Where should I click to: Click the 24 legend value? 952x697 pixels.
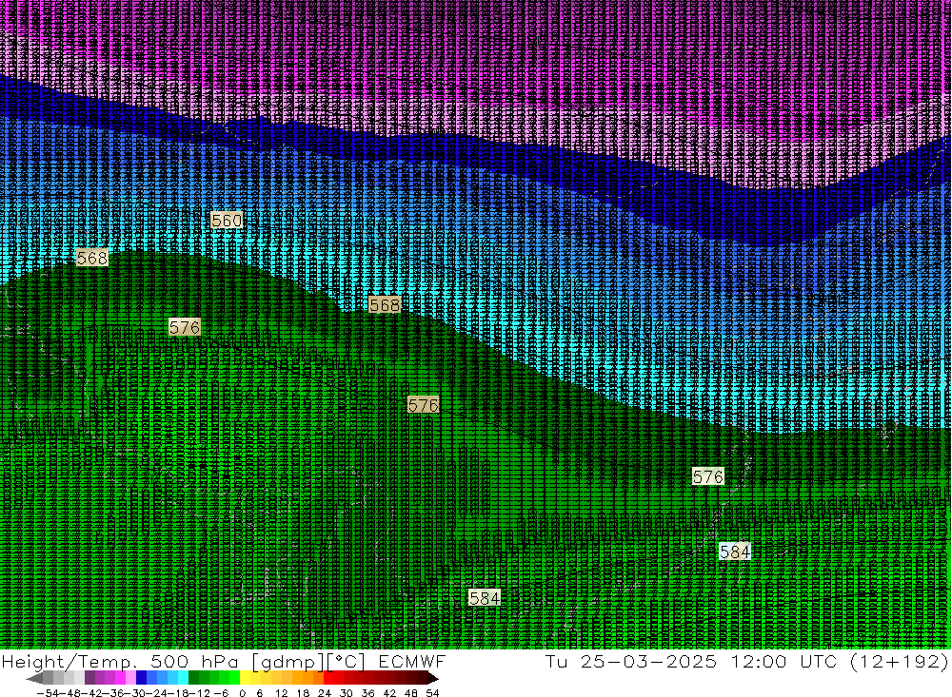pyautogui.click(x=325, y=693)
